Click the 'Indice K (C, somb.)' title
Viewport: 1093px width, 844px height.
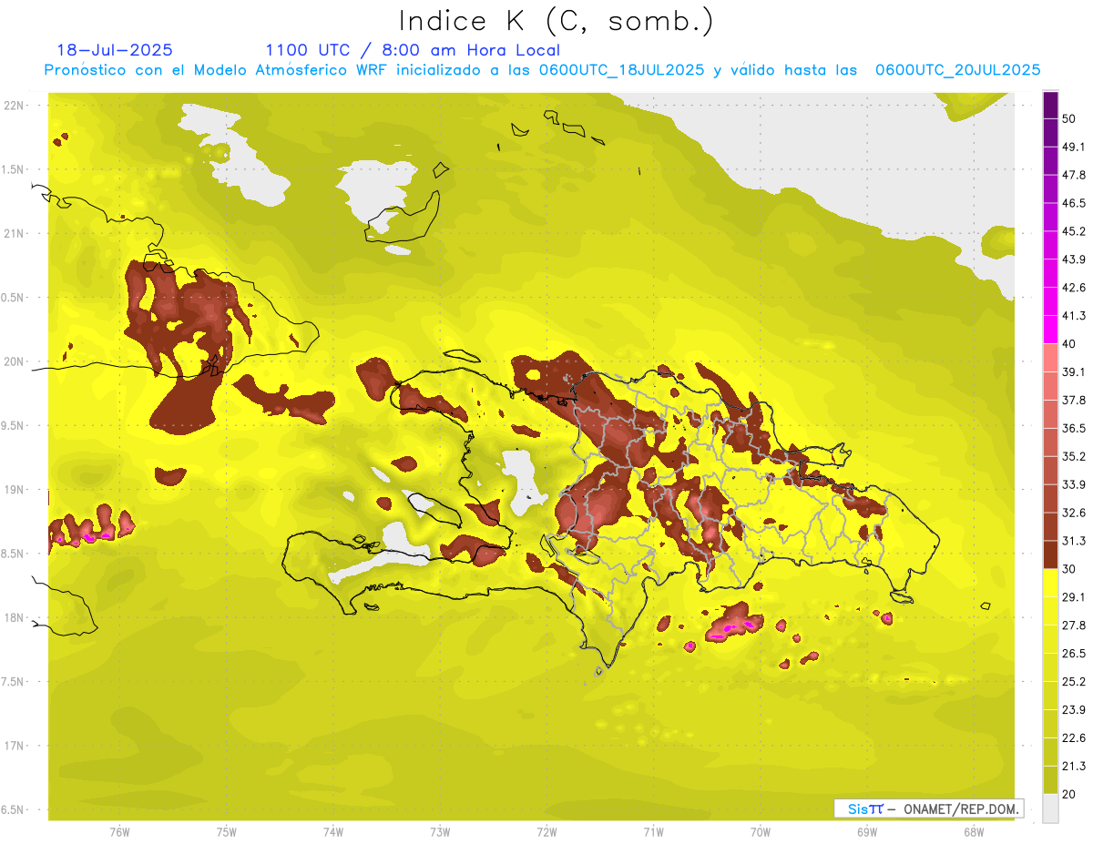[x=556, y=21]
